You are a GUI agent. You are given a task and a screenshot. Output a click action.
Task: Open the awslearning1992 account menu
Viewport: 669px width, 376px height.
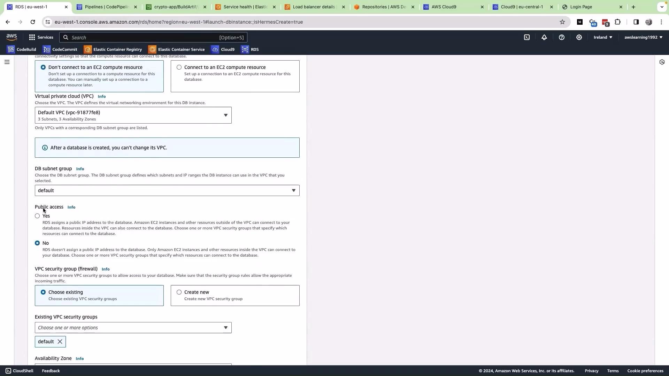[x=643, y=37]
